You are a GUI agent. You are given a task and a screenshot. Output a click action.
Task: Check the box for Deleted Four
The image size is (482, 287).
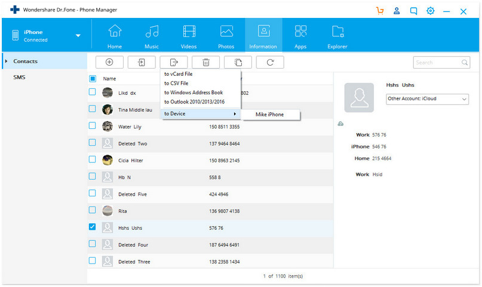92,243
